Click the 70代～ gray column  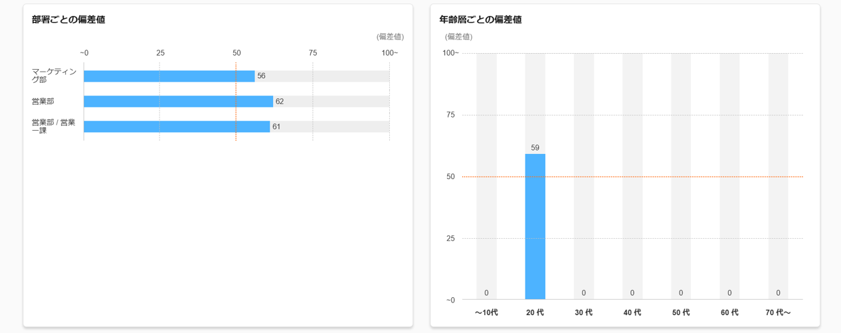[x=779, y=176]
